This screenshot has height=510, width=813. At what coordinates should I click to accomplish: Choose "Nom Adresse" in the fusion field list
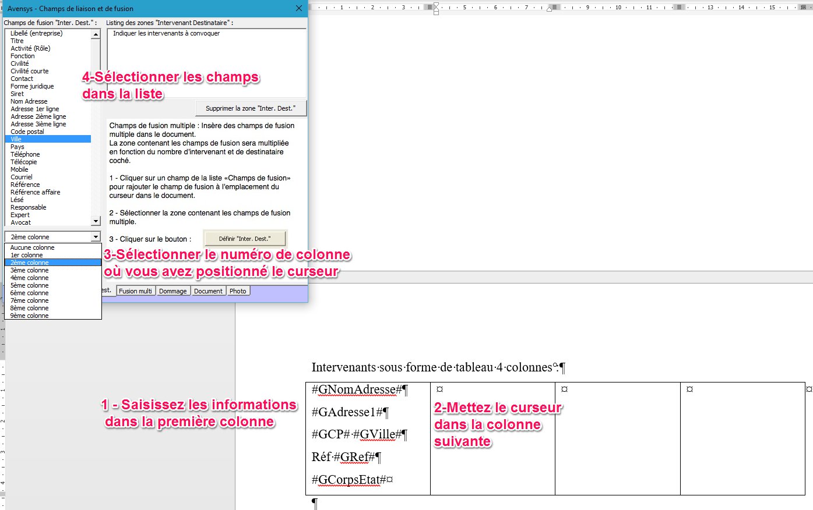point(29,101)
